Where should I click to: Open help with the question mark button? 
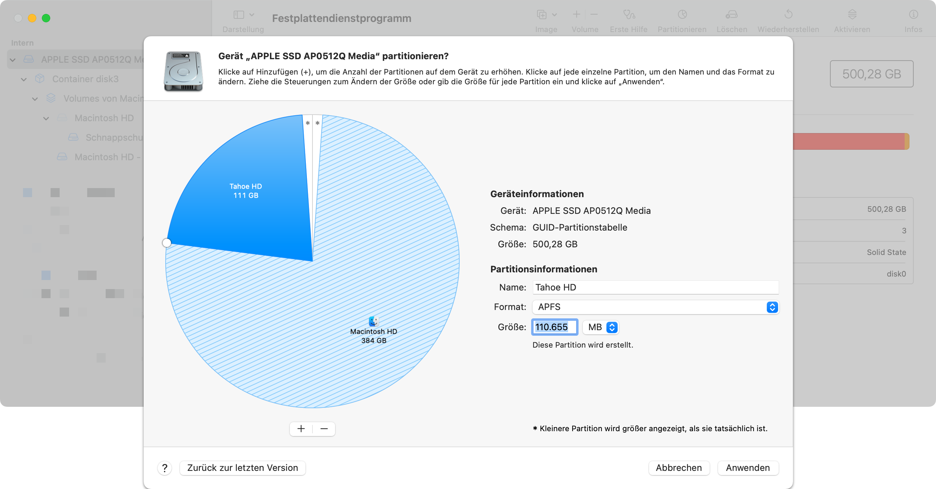165,468
